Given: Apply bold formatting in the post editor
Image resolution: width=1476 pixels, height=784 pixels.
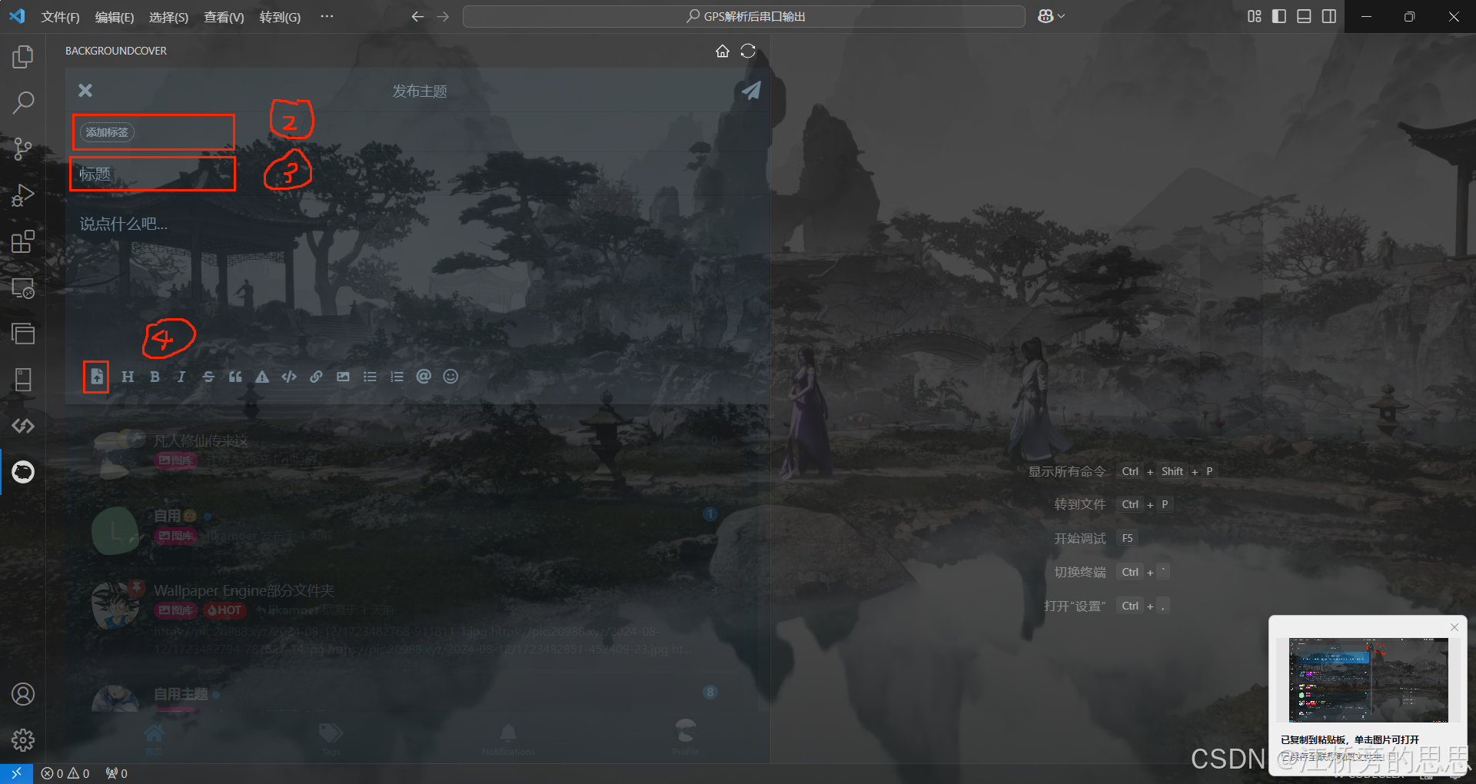Looking at the screenshot, I should pos(155,377).
